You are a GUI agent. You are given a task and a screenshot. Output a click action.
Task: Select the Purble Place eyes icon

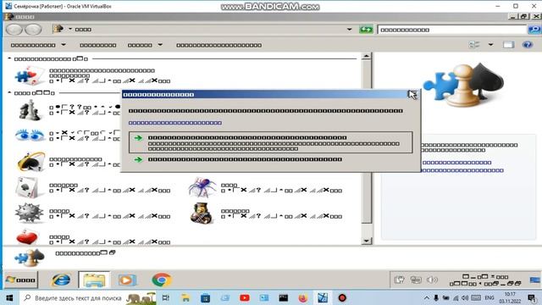tap(30, 136)
